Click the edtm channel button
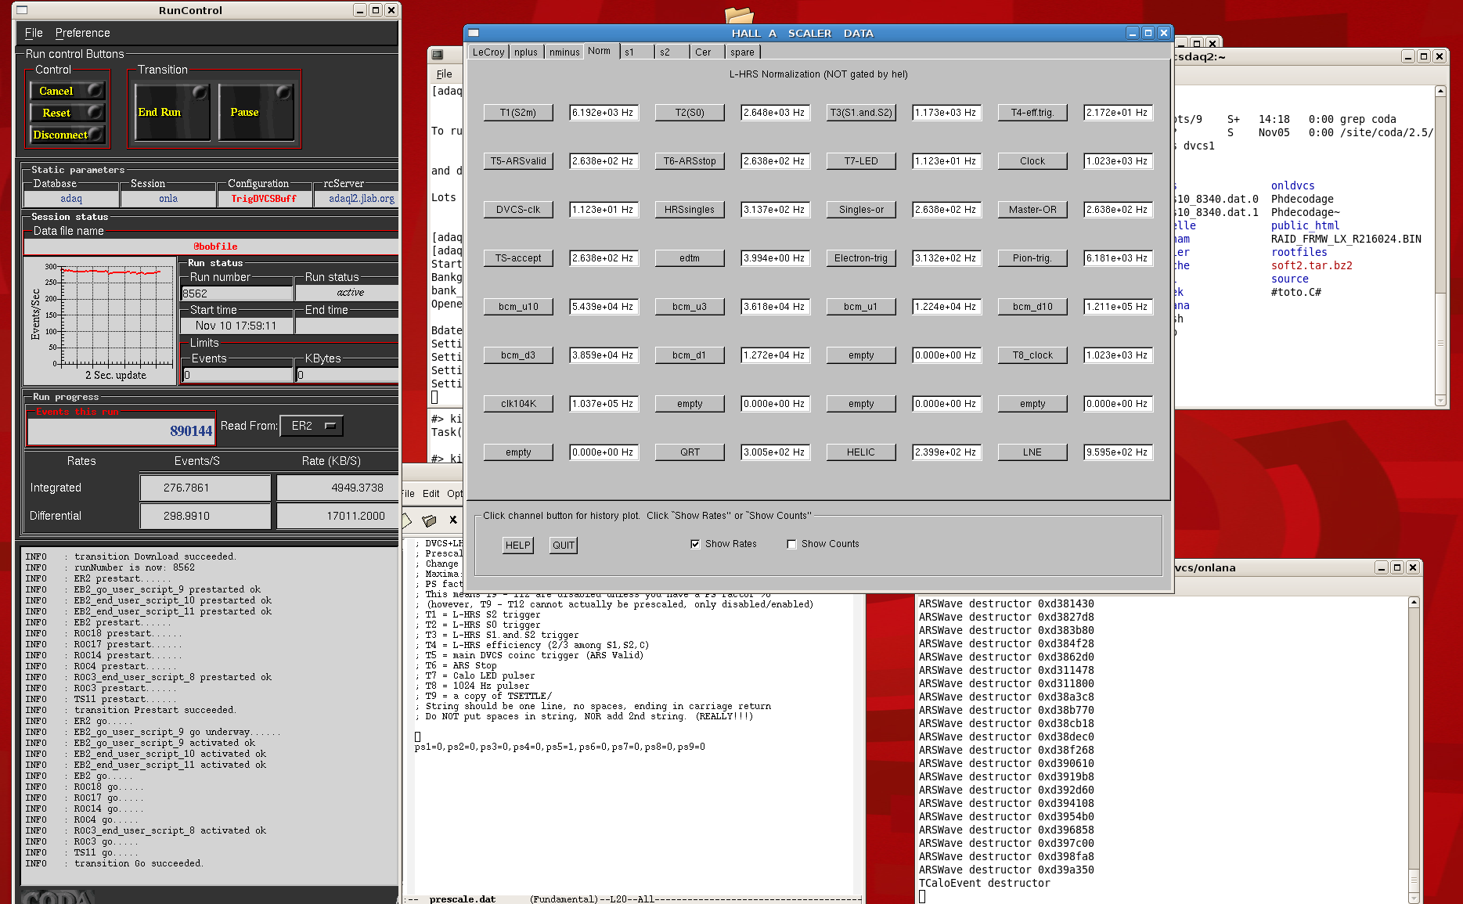 [x=690, y=258]
